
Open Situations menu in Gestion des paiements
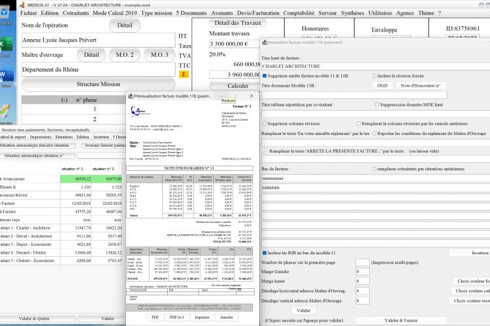coord(64,137)
